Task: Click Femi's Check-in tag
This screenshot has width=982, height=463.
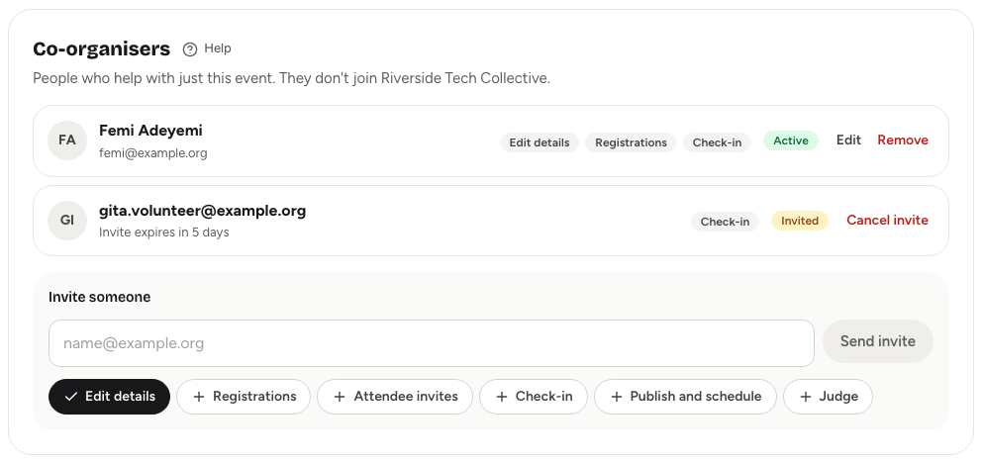Action: [717, 142]
